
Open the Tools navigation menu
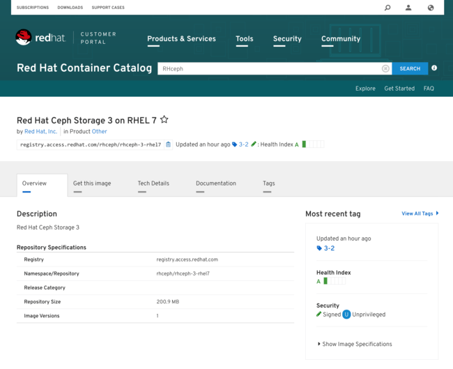(244, 39)
